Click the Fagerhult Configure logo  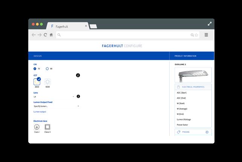click(122, 46)
